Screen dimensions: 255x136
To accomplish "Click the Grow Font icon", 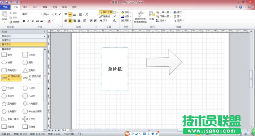I will click(56, 14).
